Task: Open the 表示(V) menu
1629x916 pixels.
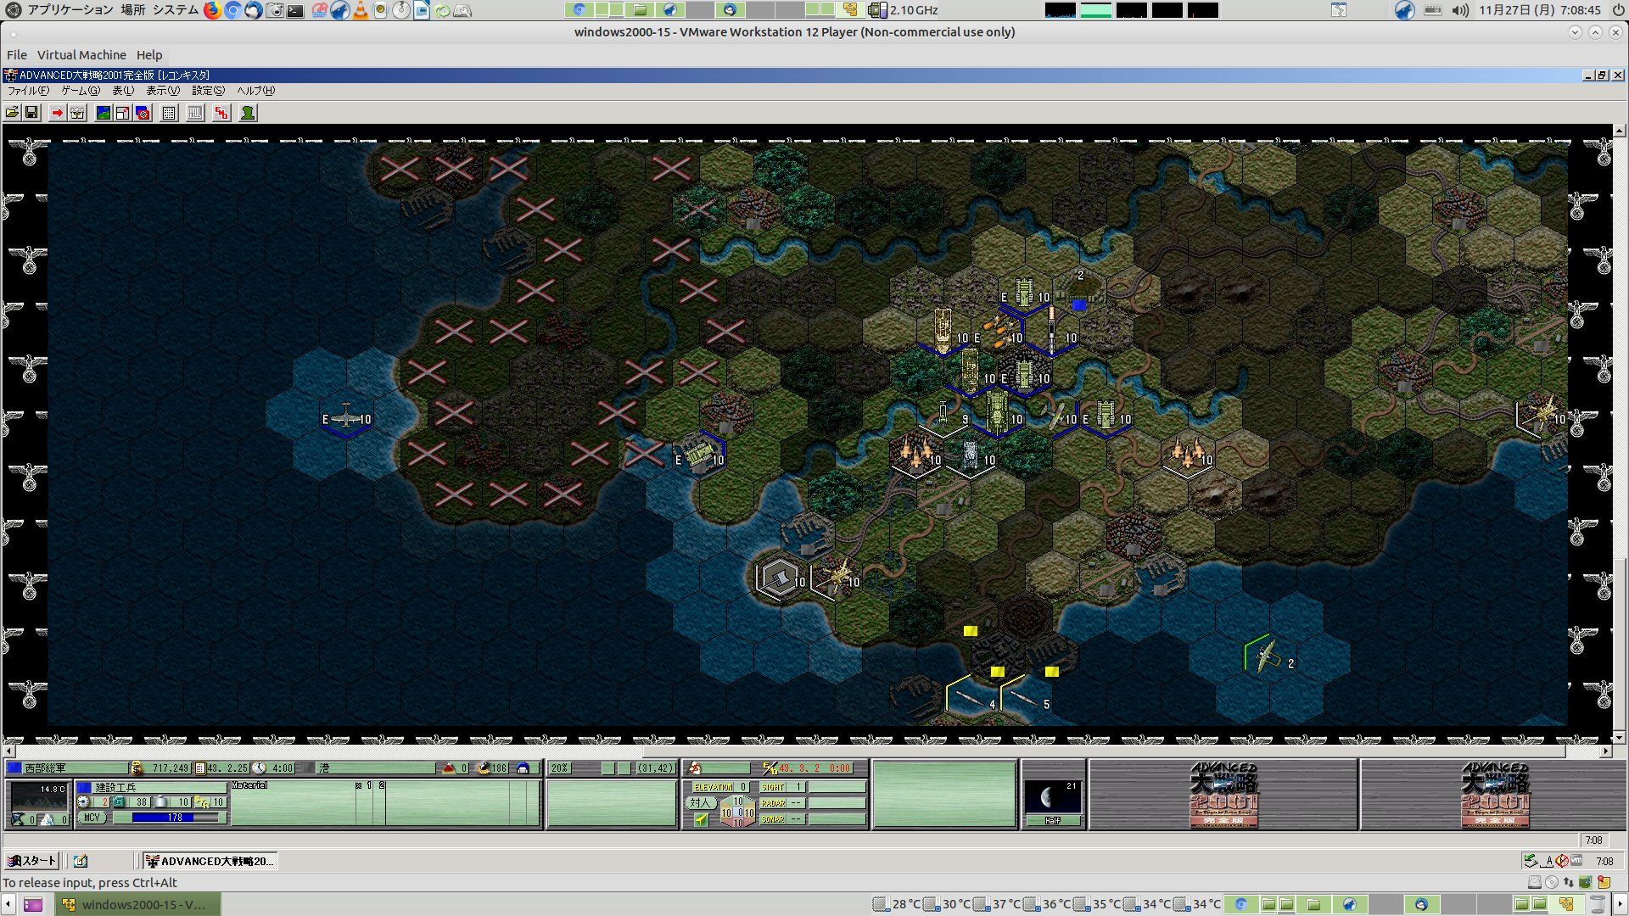Action: point(163,91)
